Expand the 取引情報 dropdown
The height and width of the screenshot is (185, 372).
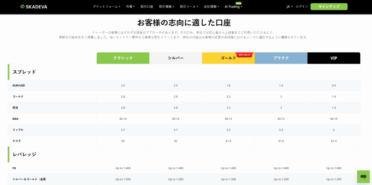pyautogui.click(x=166, y=7)
